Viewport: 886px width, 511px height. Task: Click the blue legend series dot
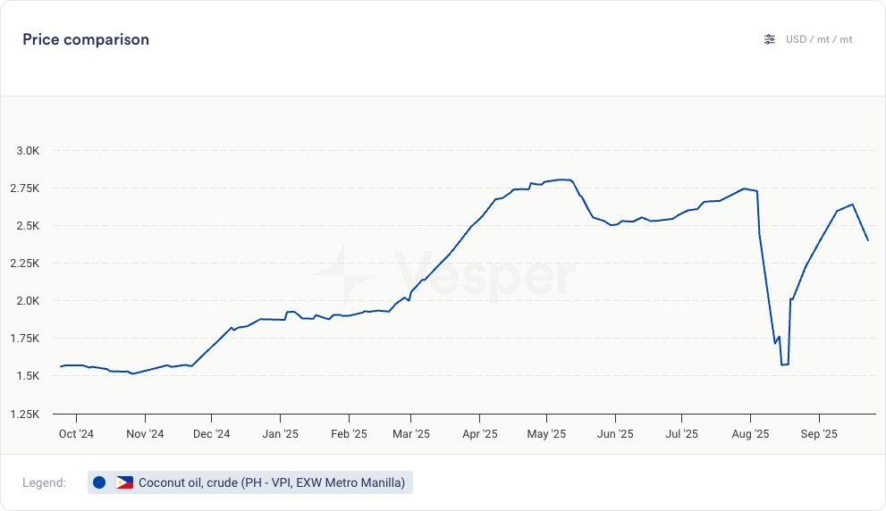[x=99, y=482]
